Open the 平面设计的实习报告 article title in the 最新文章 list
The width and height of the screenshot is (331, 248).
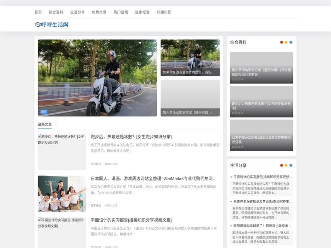pos(131,220)
